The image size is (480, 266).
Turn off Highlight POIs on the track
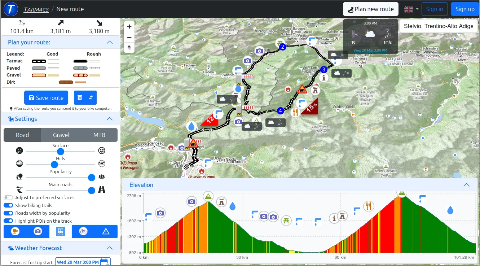pyautogui.click(x=8, y=221)
